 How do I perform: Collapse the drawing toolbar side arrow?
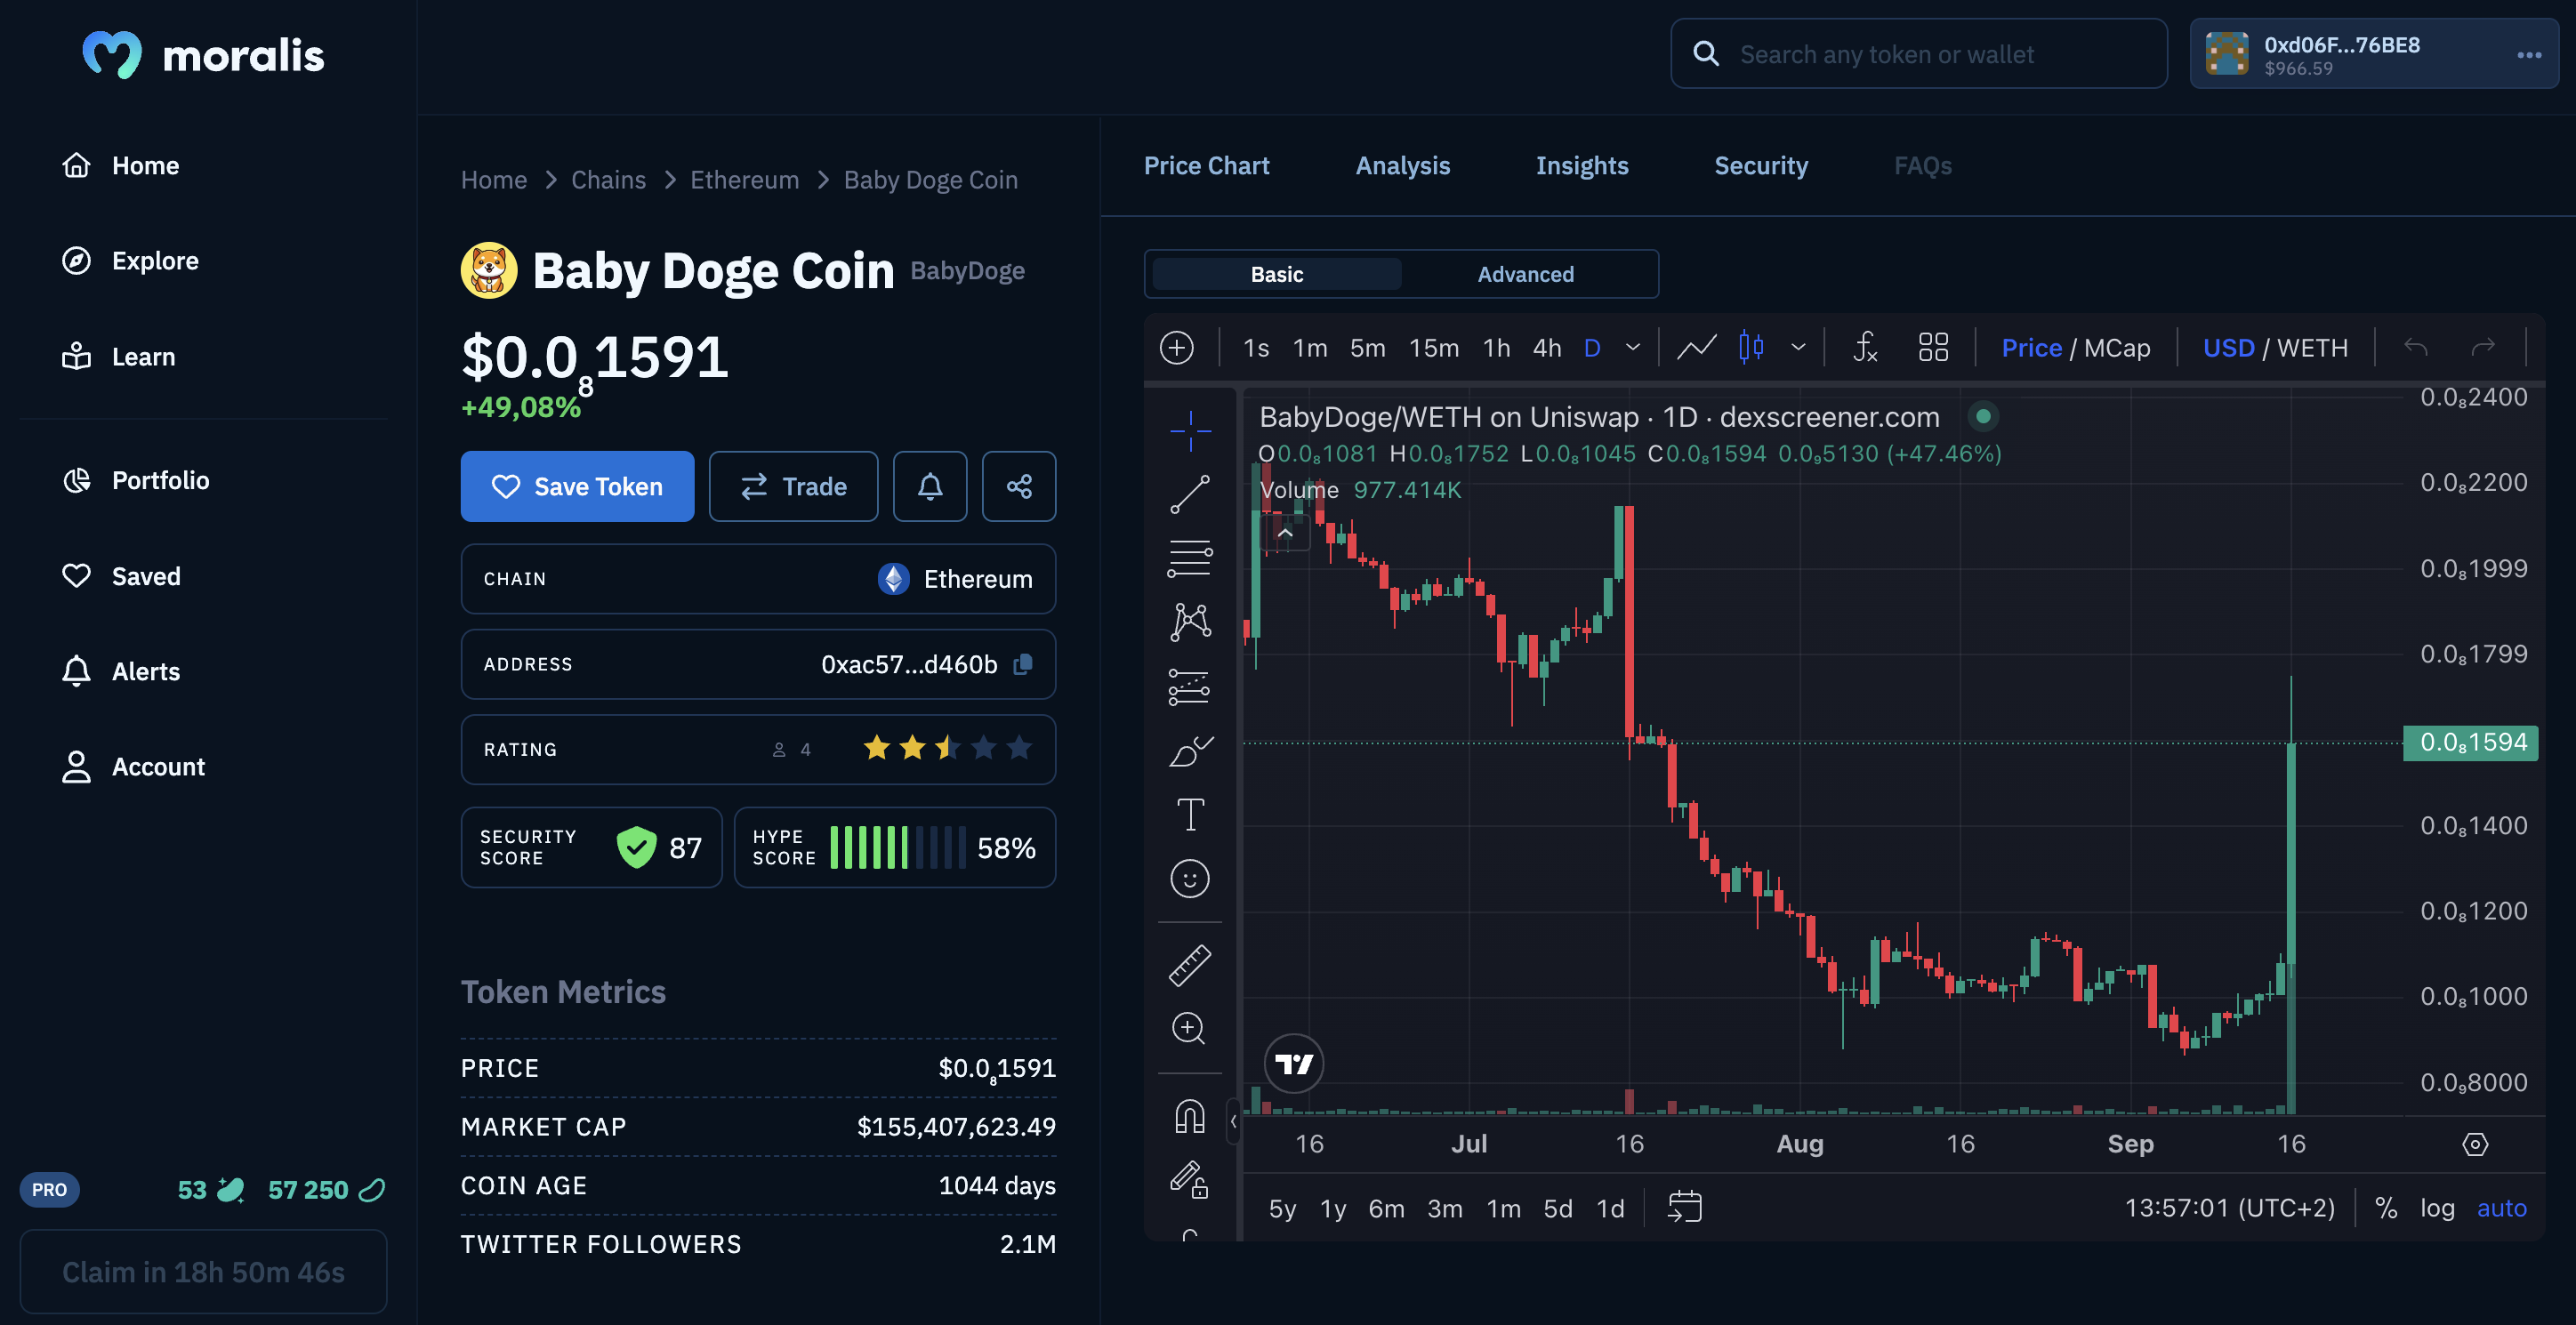pos(1233,1121)
